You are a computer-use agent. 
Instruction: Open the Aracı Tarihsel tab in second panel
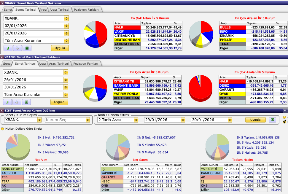coord(59,63)
